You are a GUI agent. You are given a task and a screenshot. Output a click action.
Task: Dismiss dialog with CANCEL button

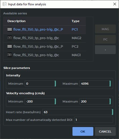click(105, 131)
